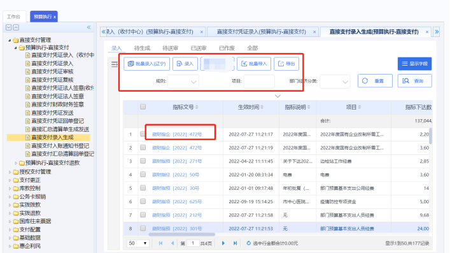Switch to the 待生成 status tab

pos(142,48)
